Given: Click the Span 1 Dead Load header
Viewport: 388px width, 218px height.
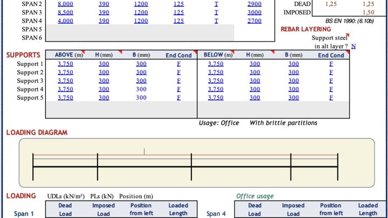Looking at the screenshot, I should pyautogui.click(x=65, y=209).
